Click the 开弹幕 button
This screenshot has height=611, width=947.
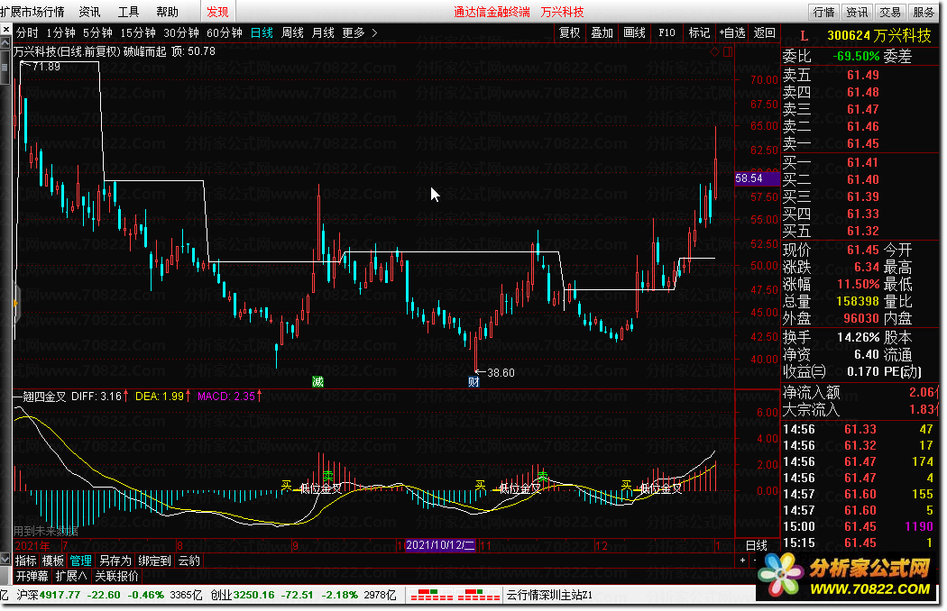(x=32, y=576)
